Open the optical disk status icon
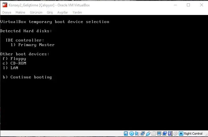 [131, 134]
